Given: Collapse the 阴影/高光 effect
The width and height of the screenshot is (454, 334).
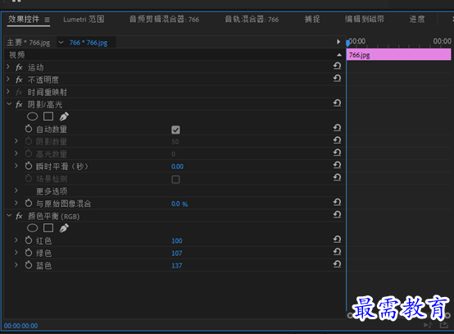Looking at the screenshot, I should tap(9, 103).
